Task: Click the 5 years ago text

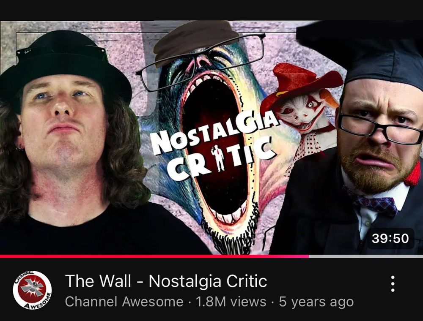Action: 316,302
